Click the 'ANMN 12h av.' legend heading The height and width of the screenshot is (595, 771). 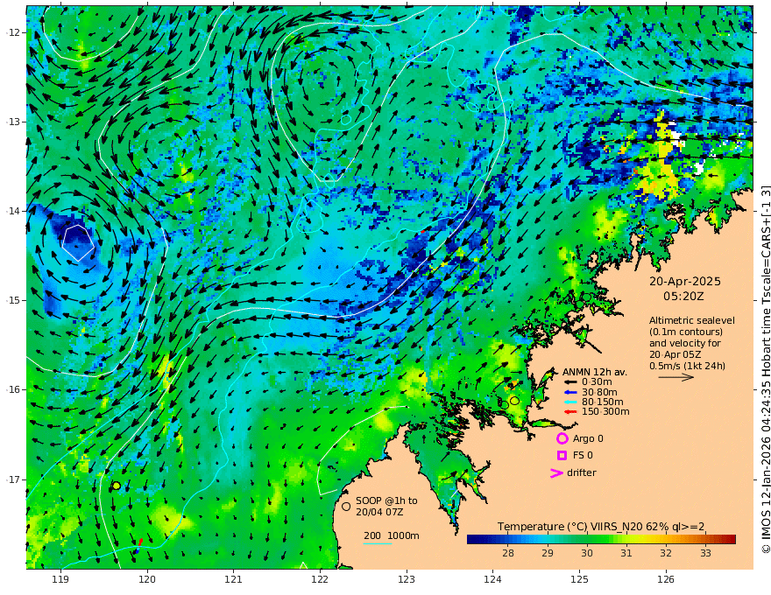pos(595,372)
